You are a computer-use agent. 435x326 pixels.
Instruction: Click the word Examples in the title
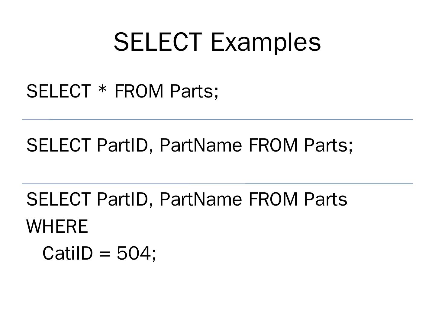pos(265,42)
